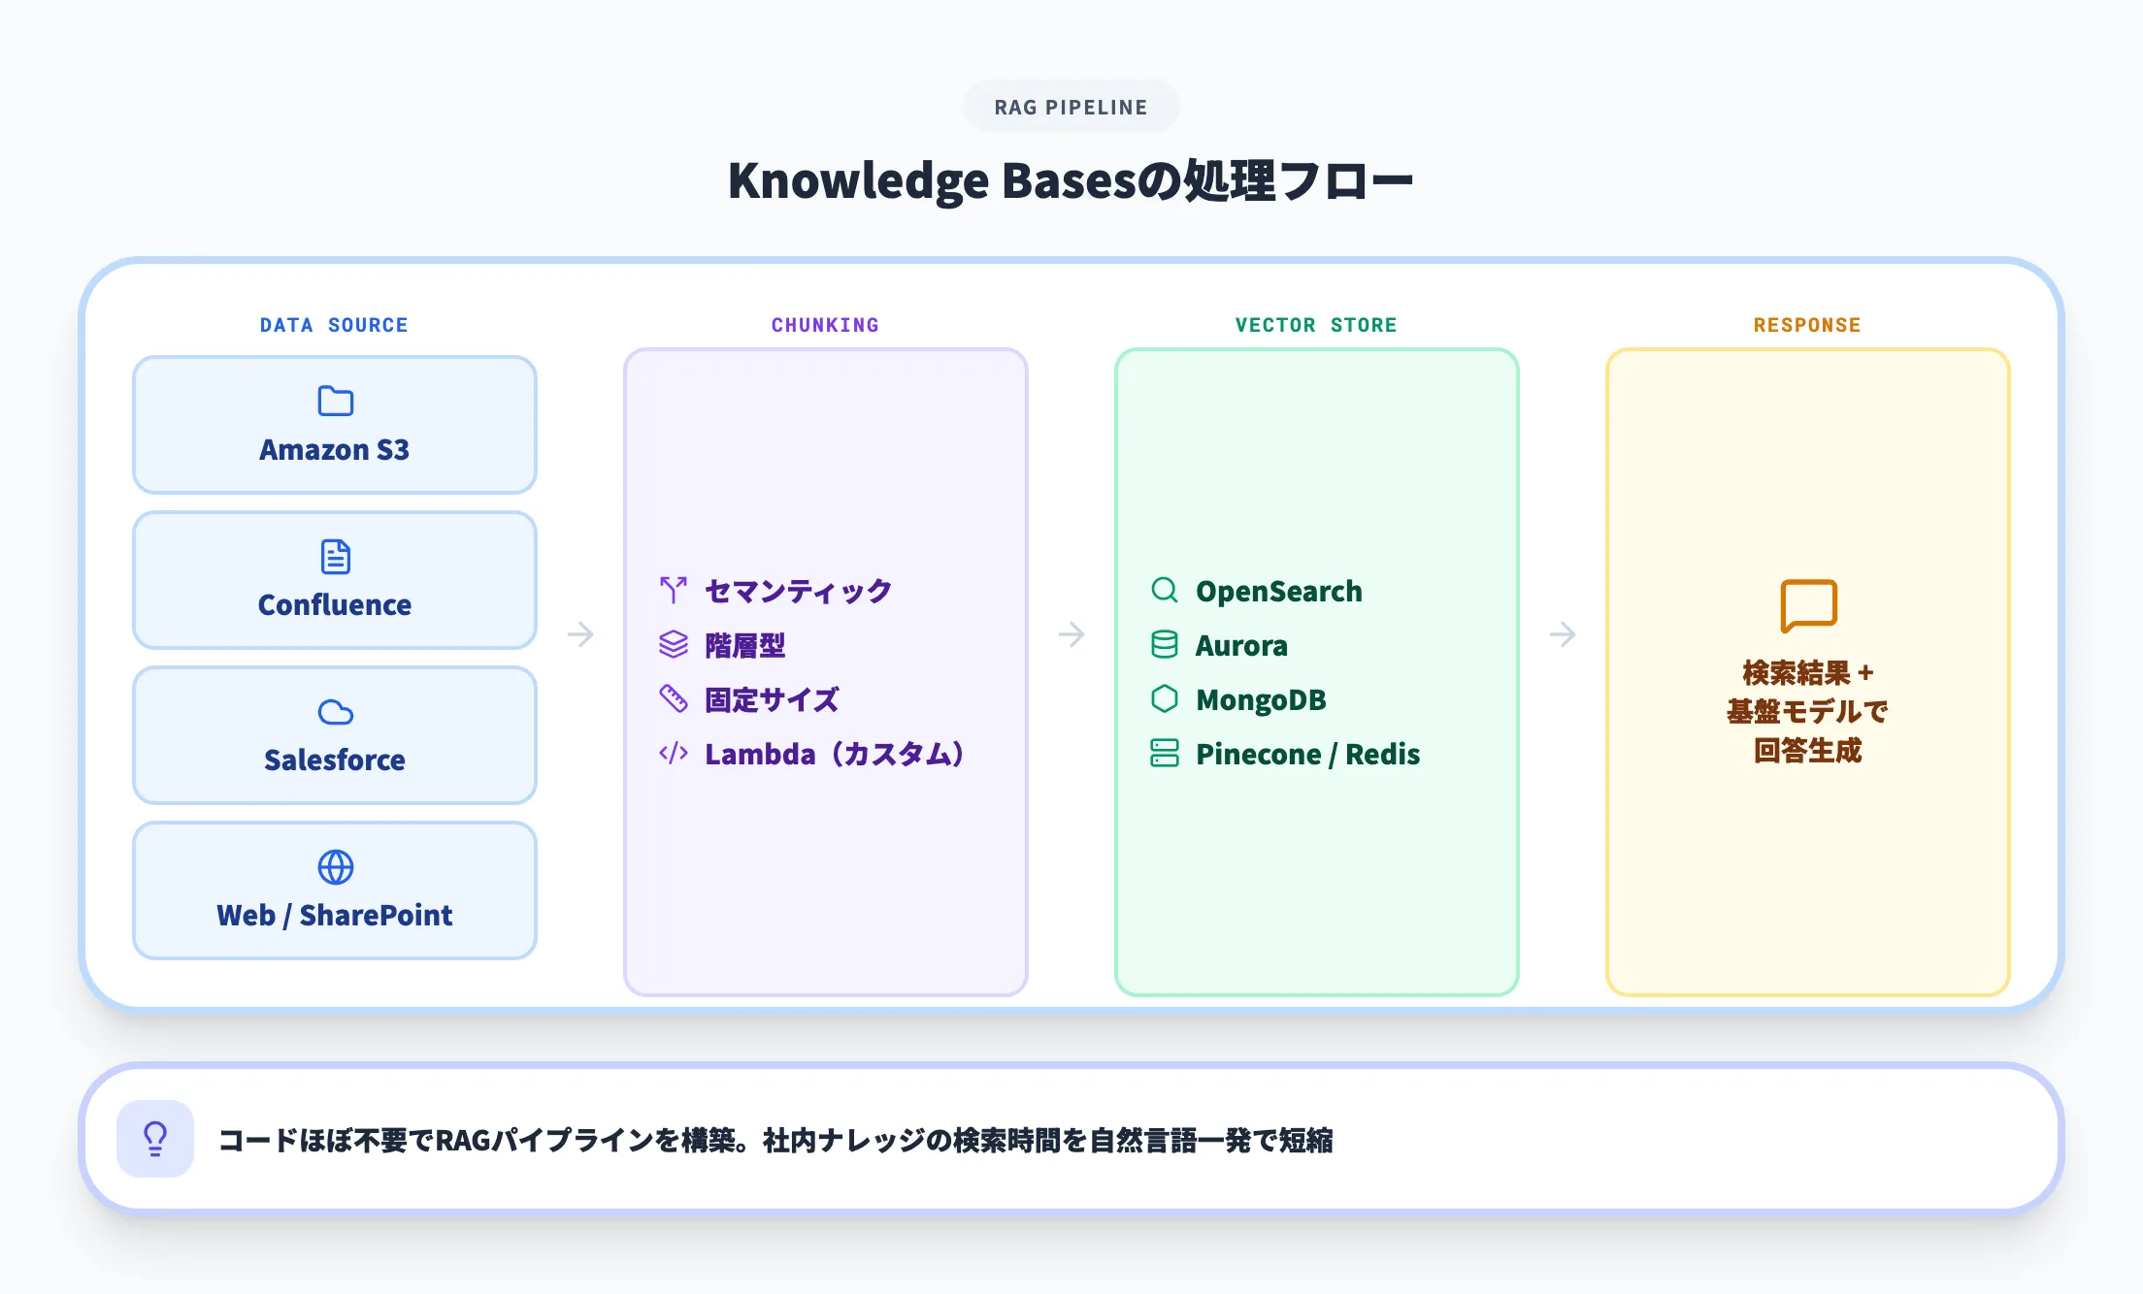Select the Pinecone / Redis entry
Image resolution: width=2143 pixels, height=1294 pixels.
(x=1307, y=754)
